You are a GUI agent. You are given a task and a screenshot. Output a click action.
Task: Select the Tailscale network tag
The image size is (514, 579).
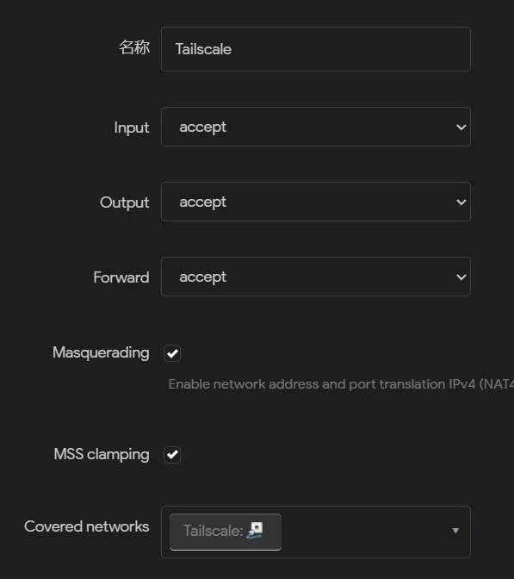coord(226,532)
